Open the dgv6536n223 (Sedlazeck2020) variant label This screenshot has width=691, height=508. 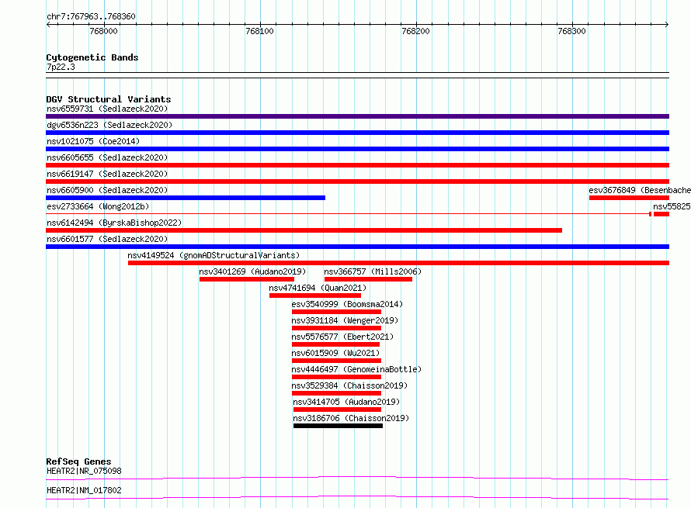tap(109, 125)
